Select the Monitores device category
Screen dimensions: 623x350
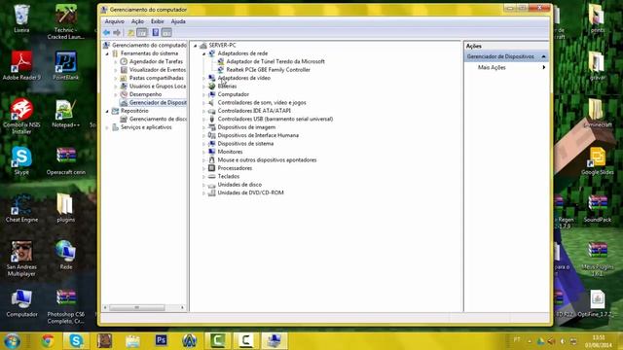[x=230, y=152]
